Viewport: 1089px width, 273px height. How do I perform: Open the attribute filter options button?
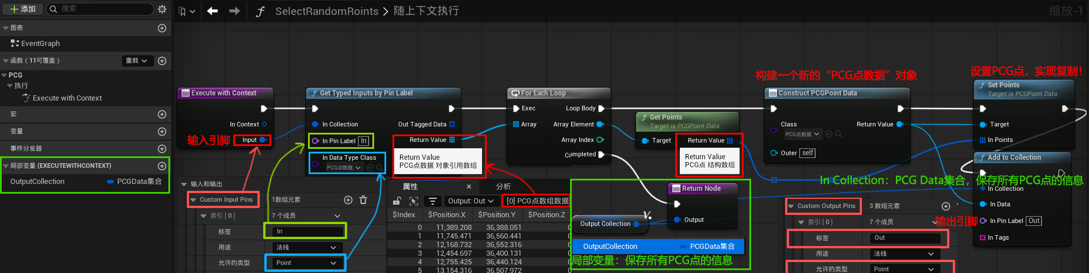pos(433,201)
